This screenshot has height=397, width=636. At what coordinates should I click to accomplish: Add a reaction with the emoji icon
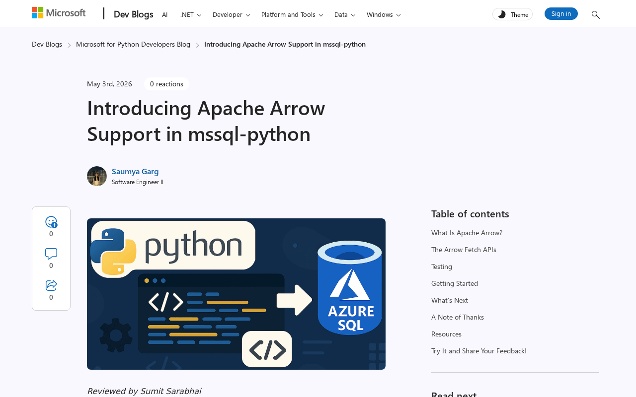click(x=51, y=222)
